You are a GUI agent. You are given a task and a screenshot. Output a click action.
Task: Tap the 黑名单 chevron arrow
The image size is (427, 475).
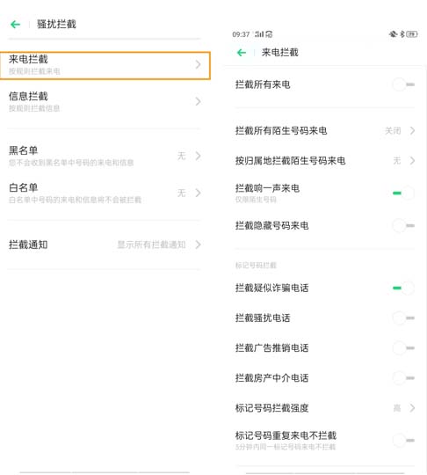tap(198, 156)
